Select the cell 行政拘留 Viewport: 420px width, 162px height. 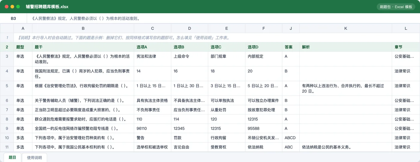pos(226,138)
